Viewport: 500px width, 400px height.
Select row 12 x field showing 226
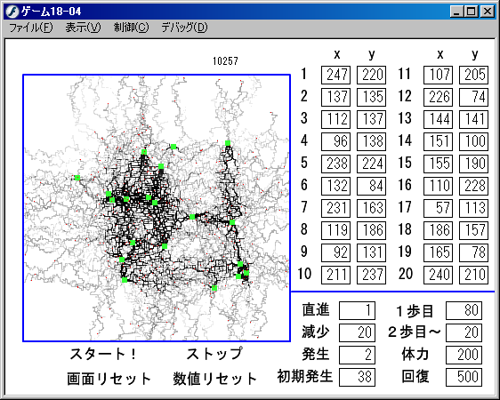tap(438, 97)
